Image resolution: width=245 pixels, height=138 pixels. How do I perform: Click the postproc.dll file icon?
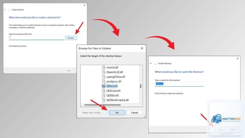click(x=104, y=81)
